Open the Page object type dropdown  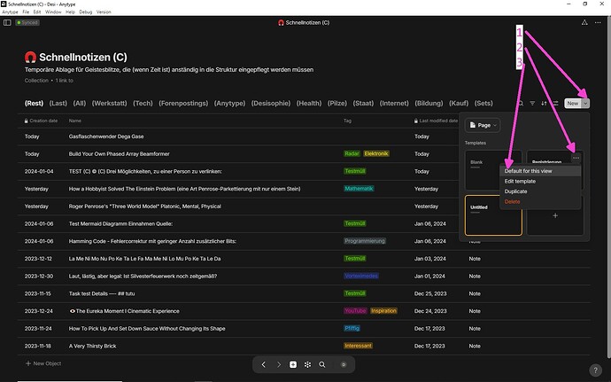483,125
